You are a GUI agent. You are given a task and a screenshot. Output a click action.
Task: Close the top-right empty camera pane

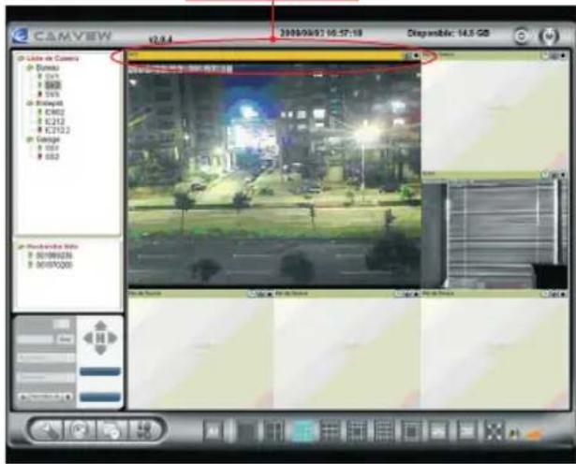pos(563,56)
